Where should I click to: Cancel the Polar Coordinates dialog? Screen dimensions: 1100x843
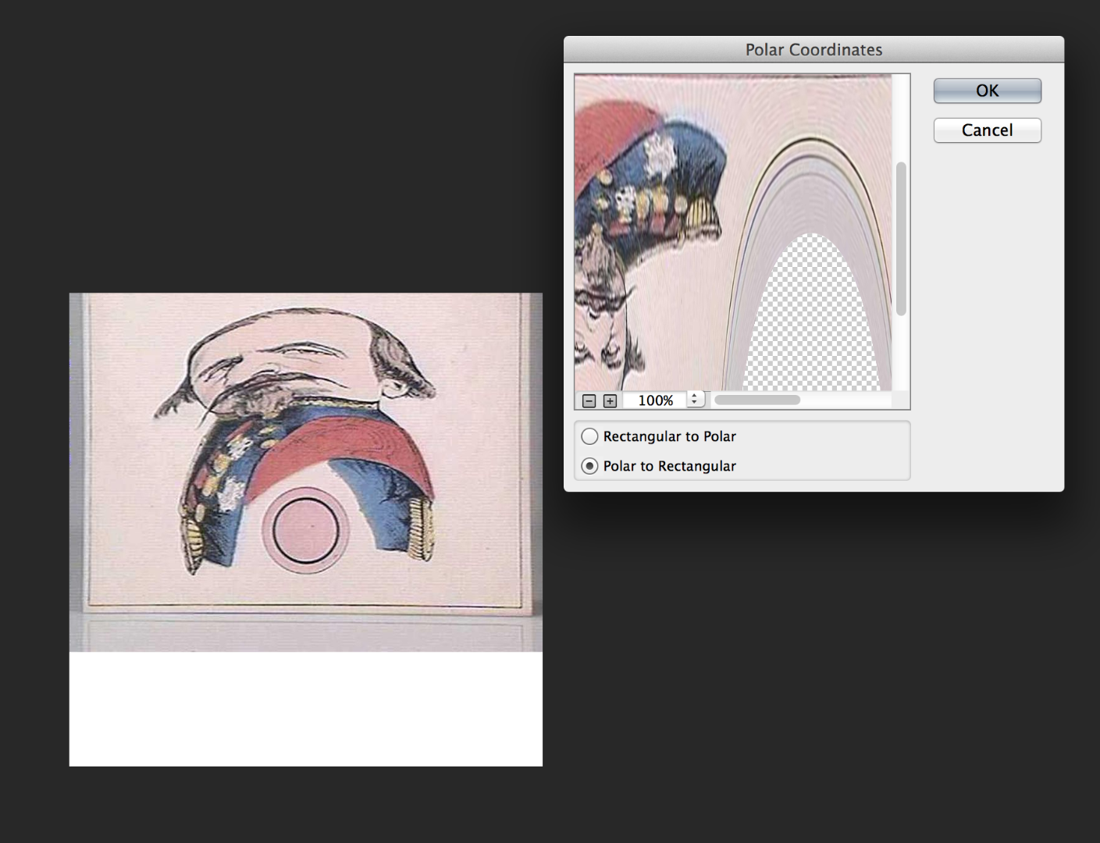coord(987,130)
